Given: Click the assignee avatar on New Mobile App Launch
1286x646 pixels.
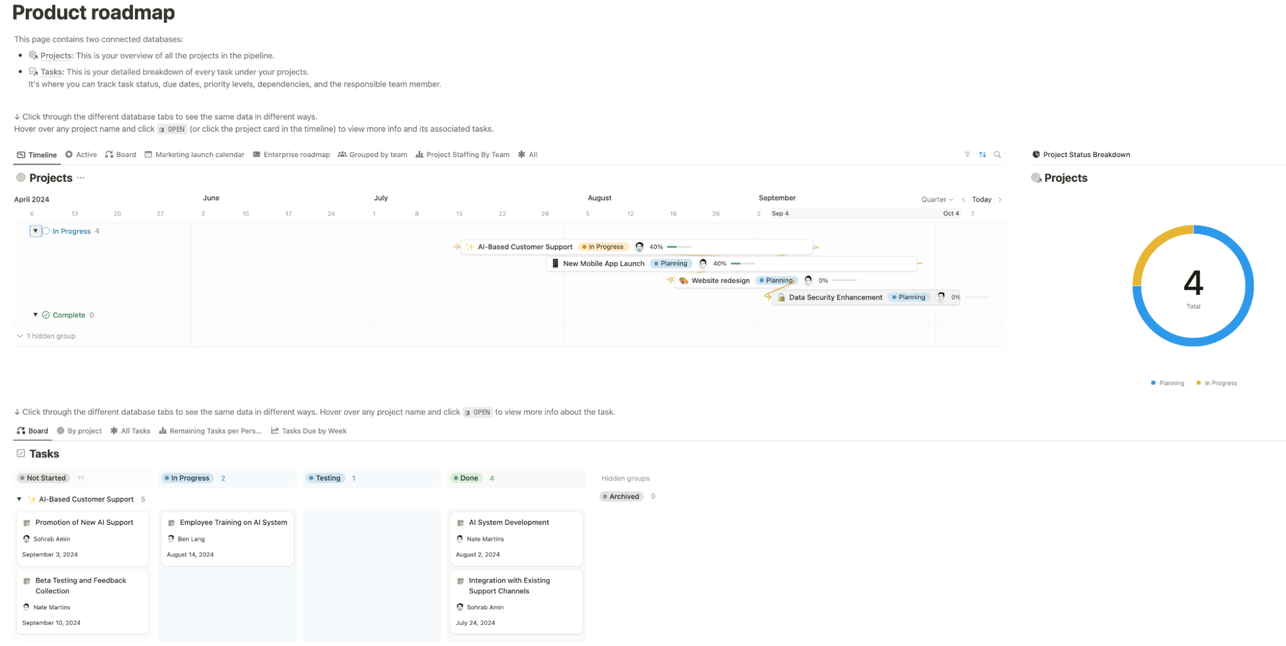Looking at the screenshot, I should coord(703,264).
